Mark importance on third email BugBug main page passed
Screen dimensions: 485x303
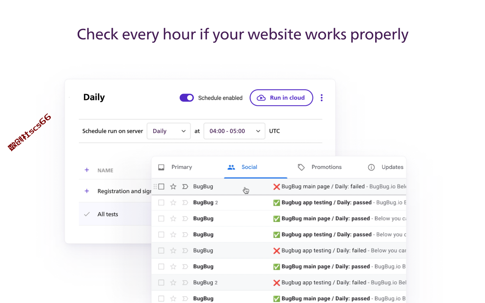coord(185,219)
